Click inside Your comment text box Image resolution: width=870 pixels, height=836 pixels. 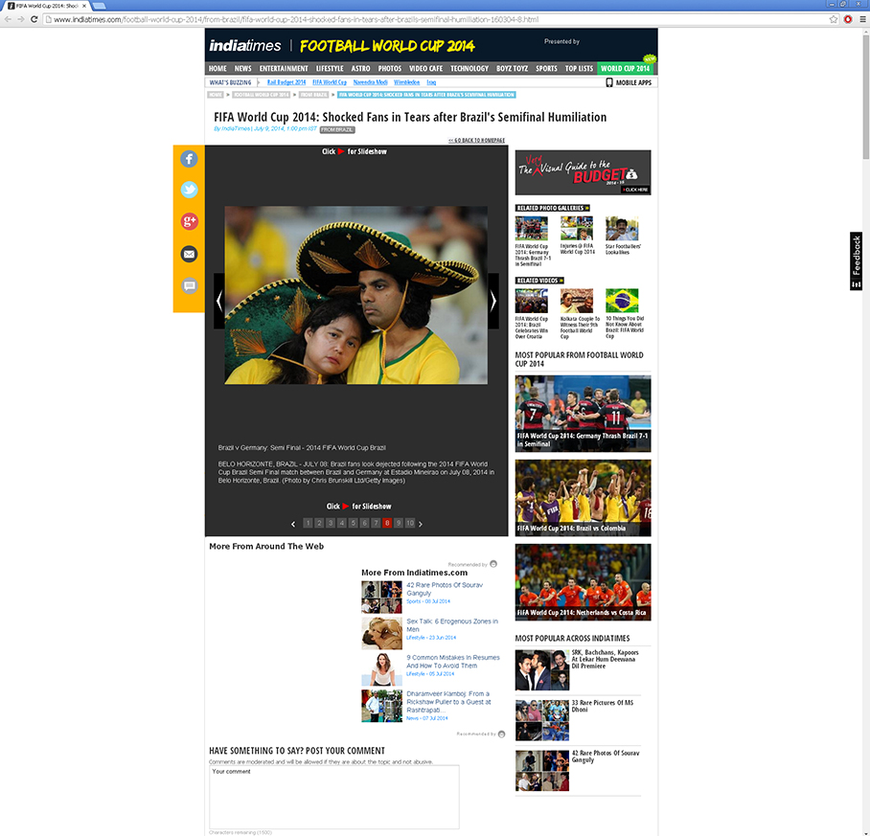[334, 797]
